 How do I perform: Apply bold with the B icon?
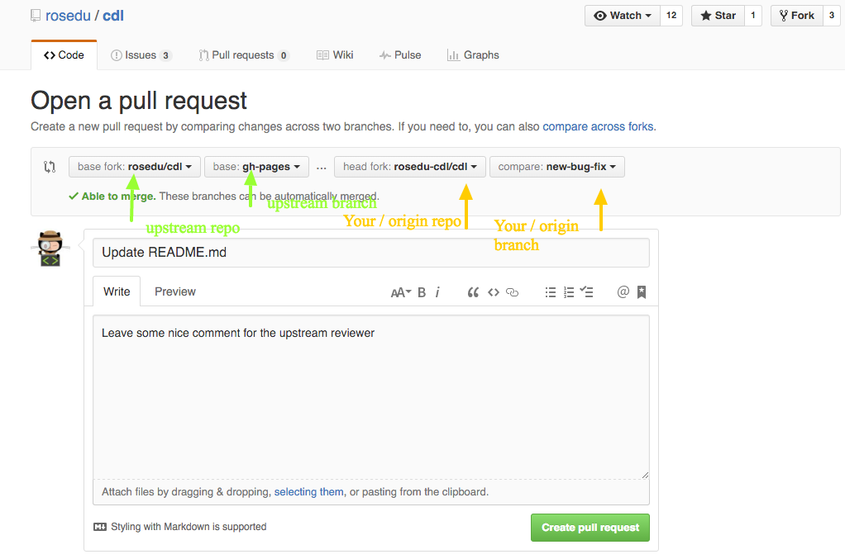pyautogui.click(x=422, y=292)
